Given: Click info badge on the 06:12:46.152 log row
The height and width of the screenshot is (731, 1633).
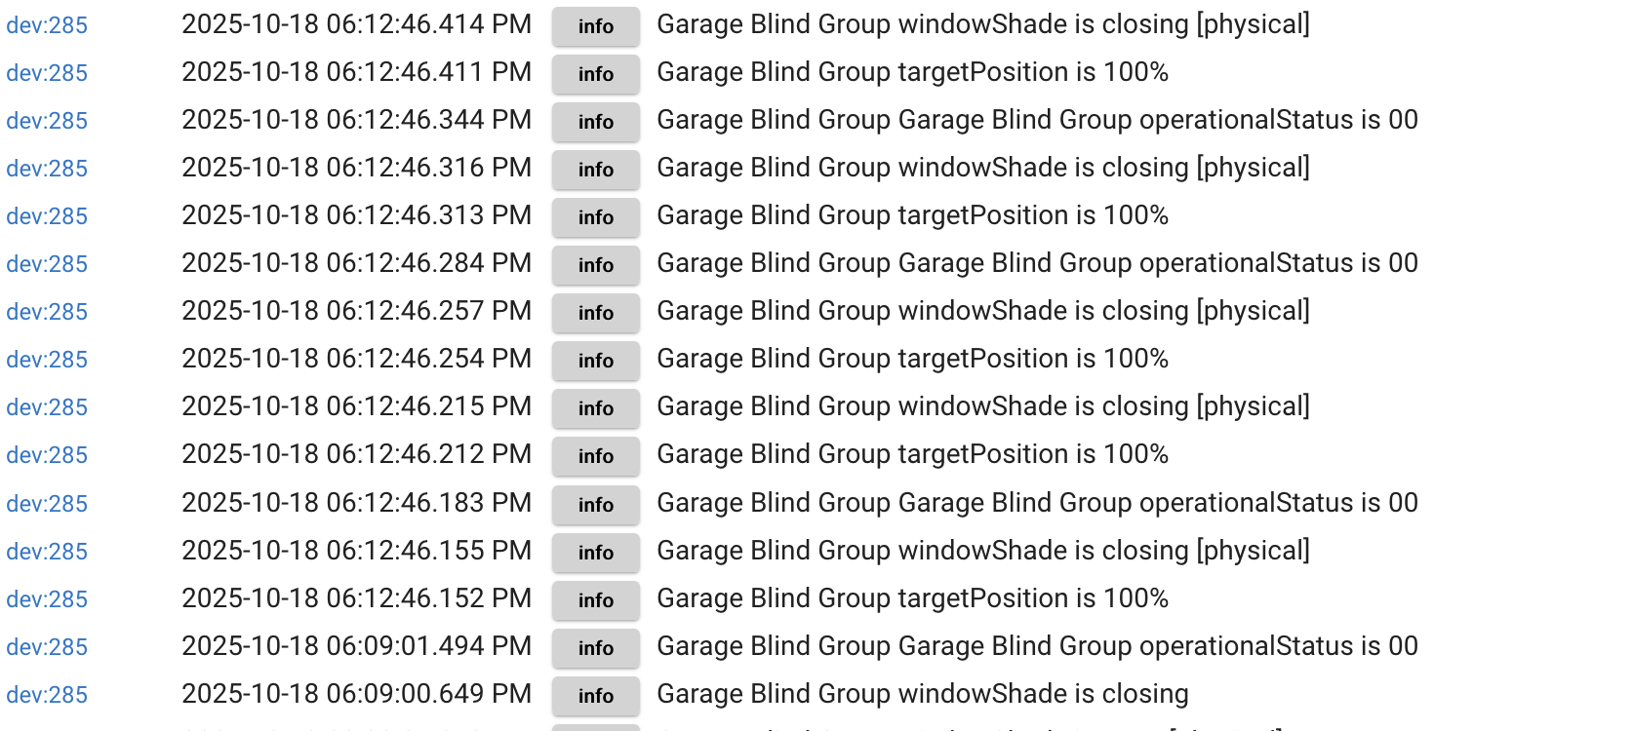Looking at the screenshot, I should 595,600.
